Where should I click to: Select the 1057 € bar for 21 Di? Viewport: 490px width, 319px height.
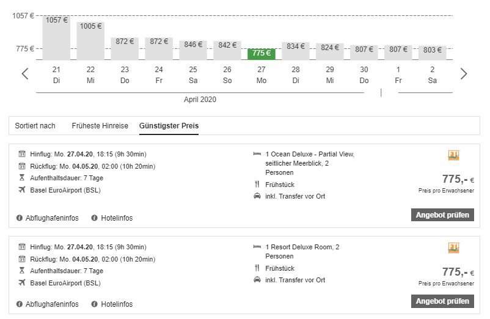tap(56, 38)
